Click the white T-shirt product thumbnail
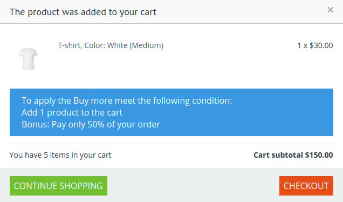This screenshot has height=202, width=343. point(28,59)
